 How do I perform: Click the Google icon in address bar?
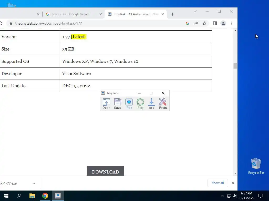[188, 23]
